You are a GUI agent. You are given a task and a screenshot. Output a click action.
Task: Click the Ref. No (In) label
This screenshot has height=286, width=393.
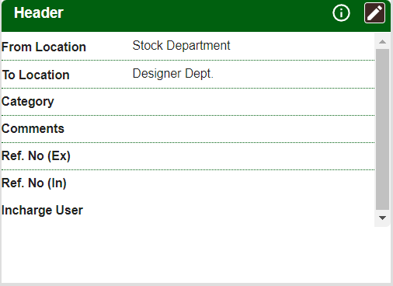(x=34, y=183)
